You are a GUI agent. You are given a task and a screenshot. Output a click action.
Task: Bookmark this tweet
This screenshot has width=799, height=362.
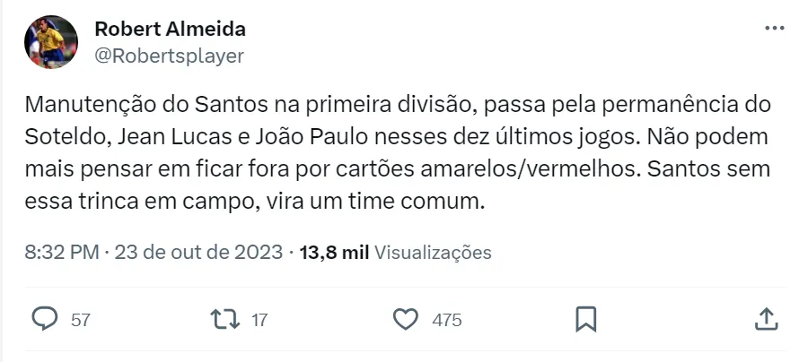coord(586,319)
